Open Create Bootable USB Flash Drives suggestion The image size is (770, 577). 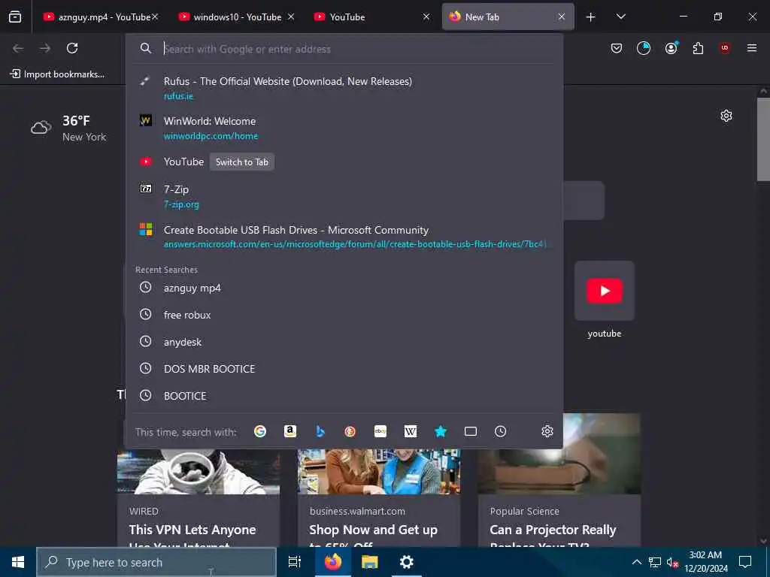[x=344, y=236]
